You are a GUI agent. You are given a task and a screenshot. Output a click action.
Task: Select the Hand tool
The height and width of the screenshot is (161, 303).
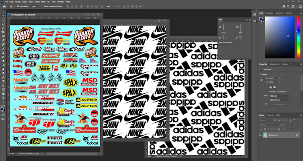[3, 94]
